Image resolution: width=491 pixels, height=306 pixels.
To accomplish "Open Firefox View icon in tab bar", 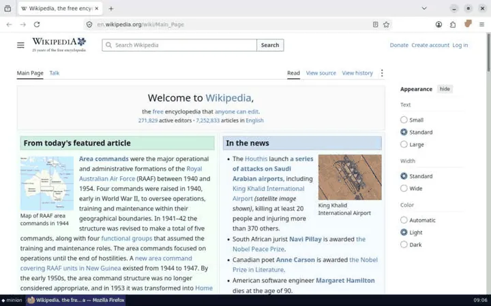I will (8, 8).
